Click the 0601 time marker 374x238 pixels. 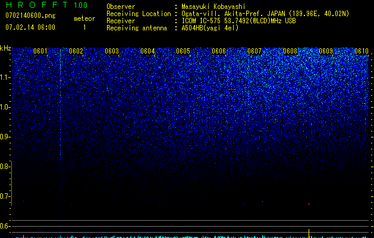(x=40, y=51)
